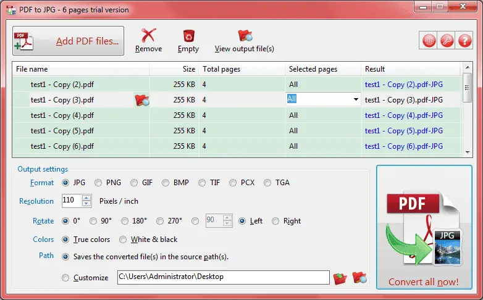Open the help question mark icon
This screenshot has height=300, width=483.
point(464,40)
